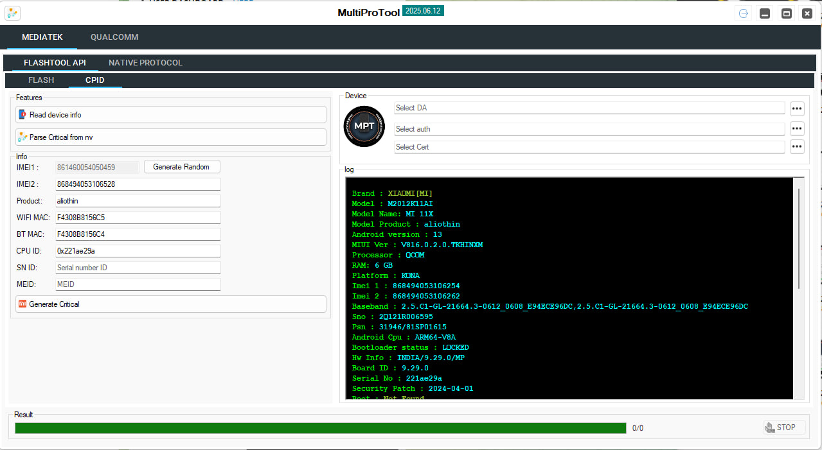Viewport: 822px width, 450px height.
Task: Open the browse dots for Select DA
Action: 797,108
